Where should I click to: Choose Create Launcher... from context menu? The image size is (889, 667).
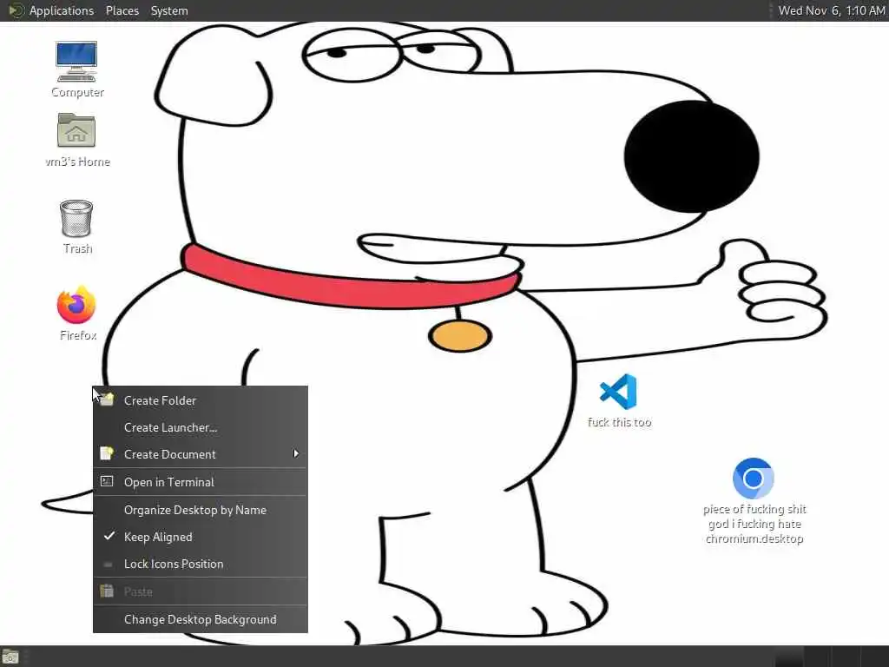tap(201, 427)
